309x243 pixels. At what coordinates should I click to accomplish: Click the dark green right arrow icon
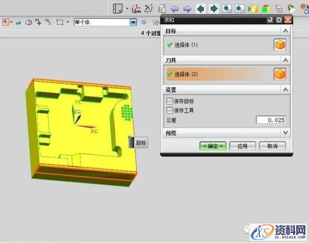point(214,8)
